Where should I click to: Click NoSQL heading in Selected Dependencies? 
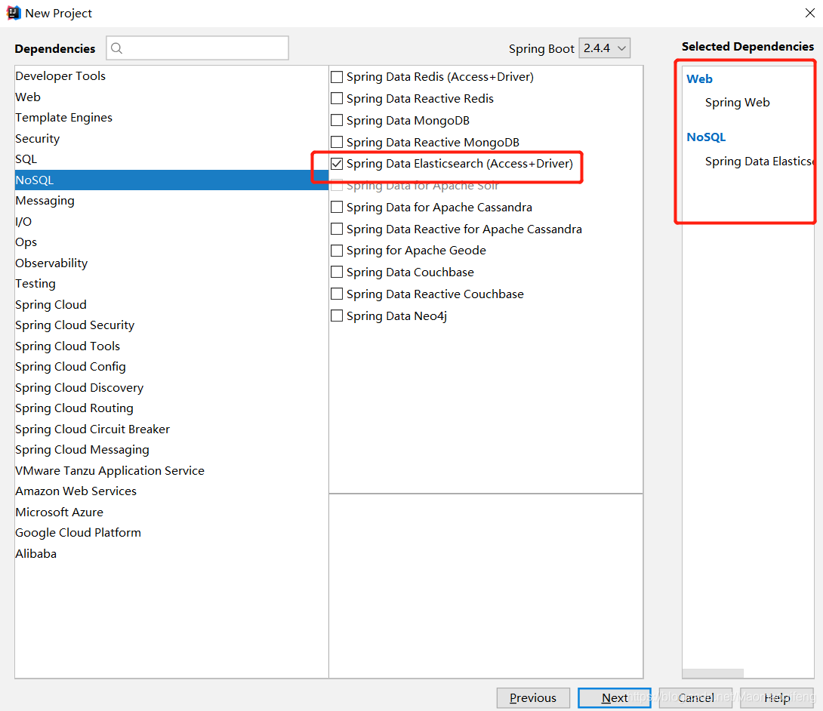click(706, 137)
